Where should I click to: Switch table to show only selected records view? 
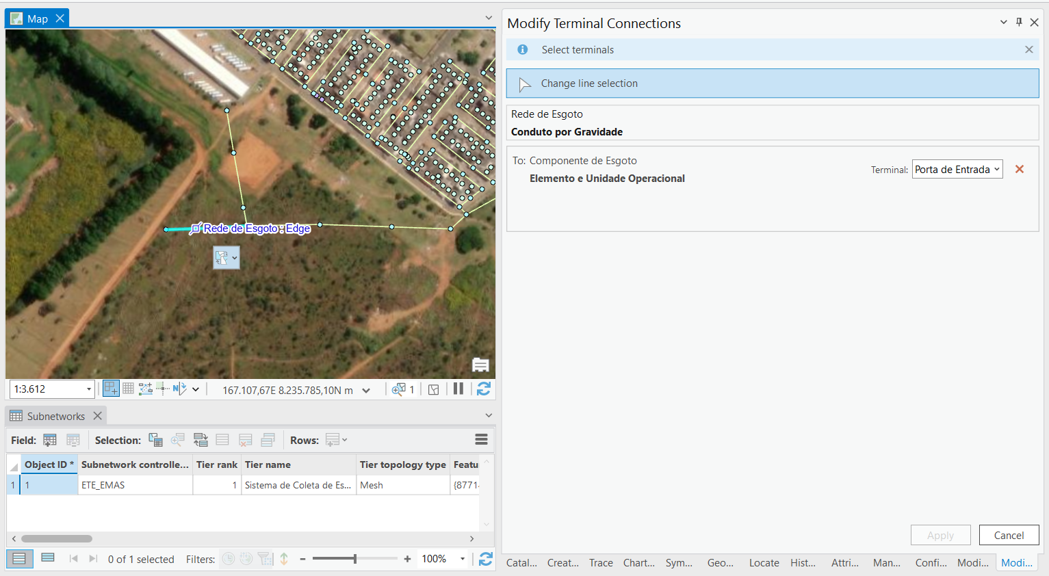47,558
